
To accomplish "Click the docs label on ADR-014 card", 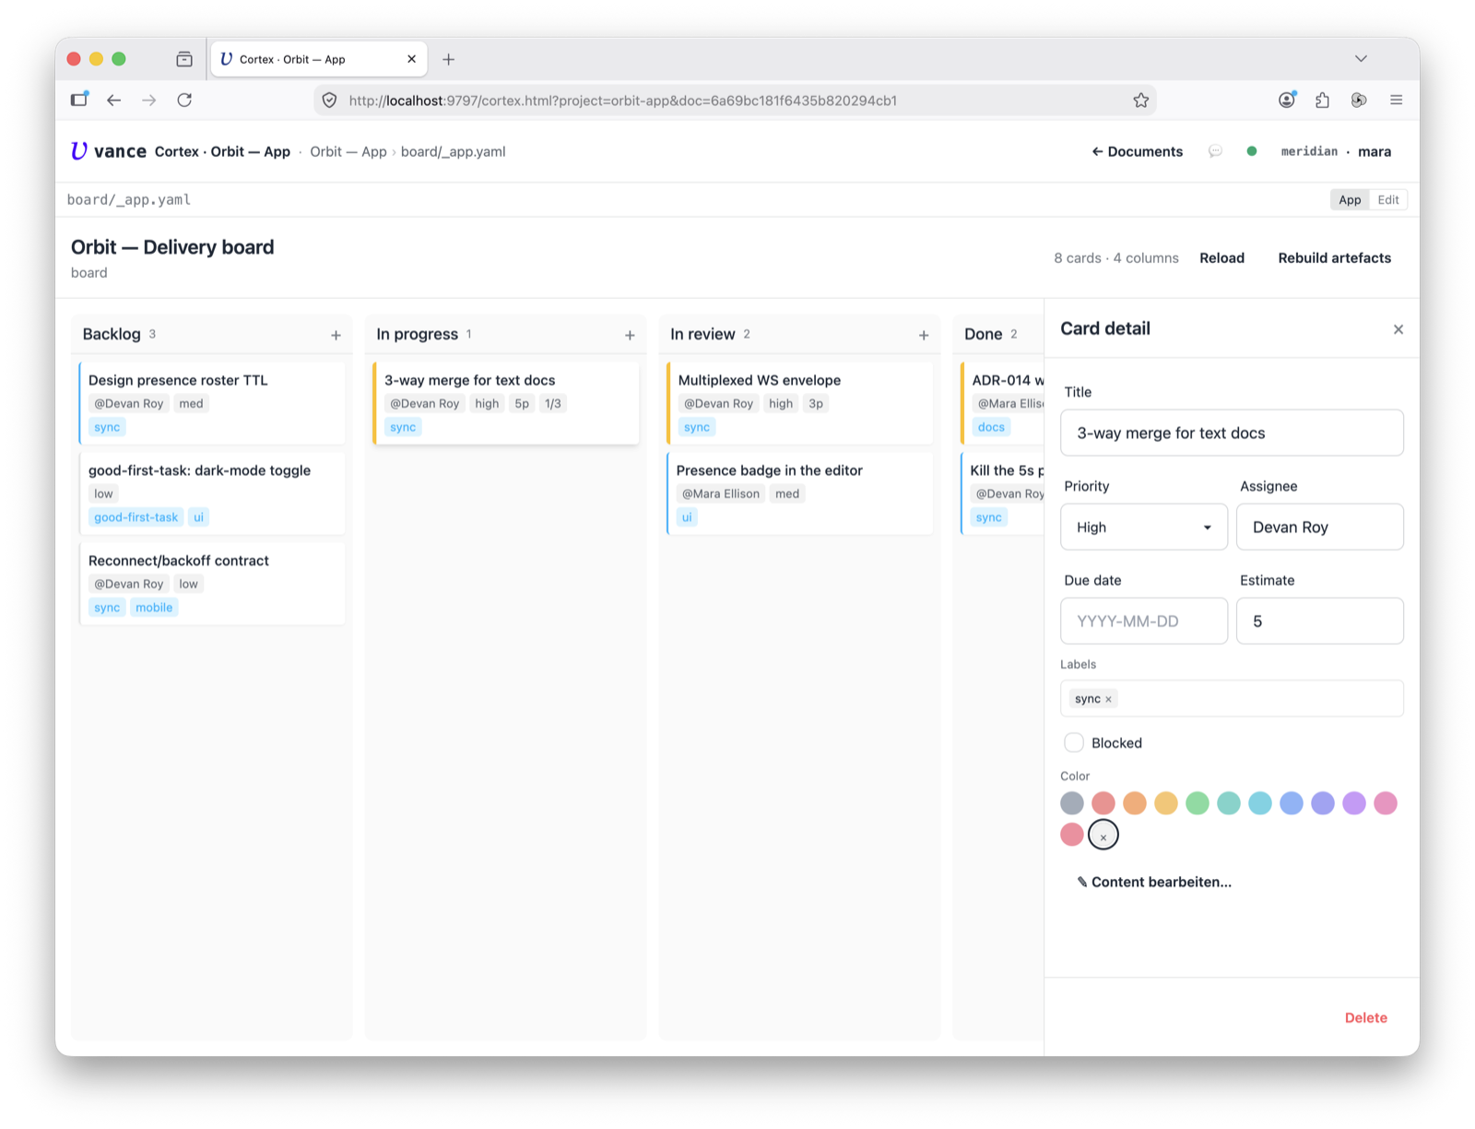I will (991, 427).
